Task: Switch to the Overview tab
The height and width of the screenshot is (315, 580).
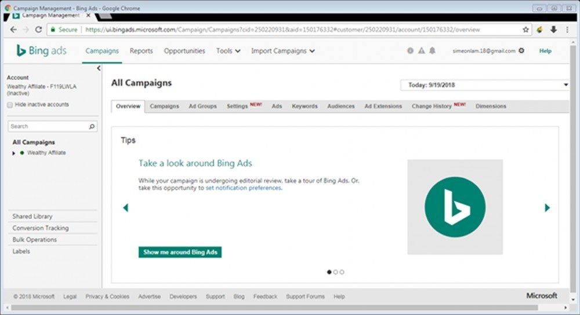Action: click(128, 107)
